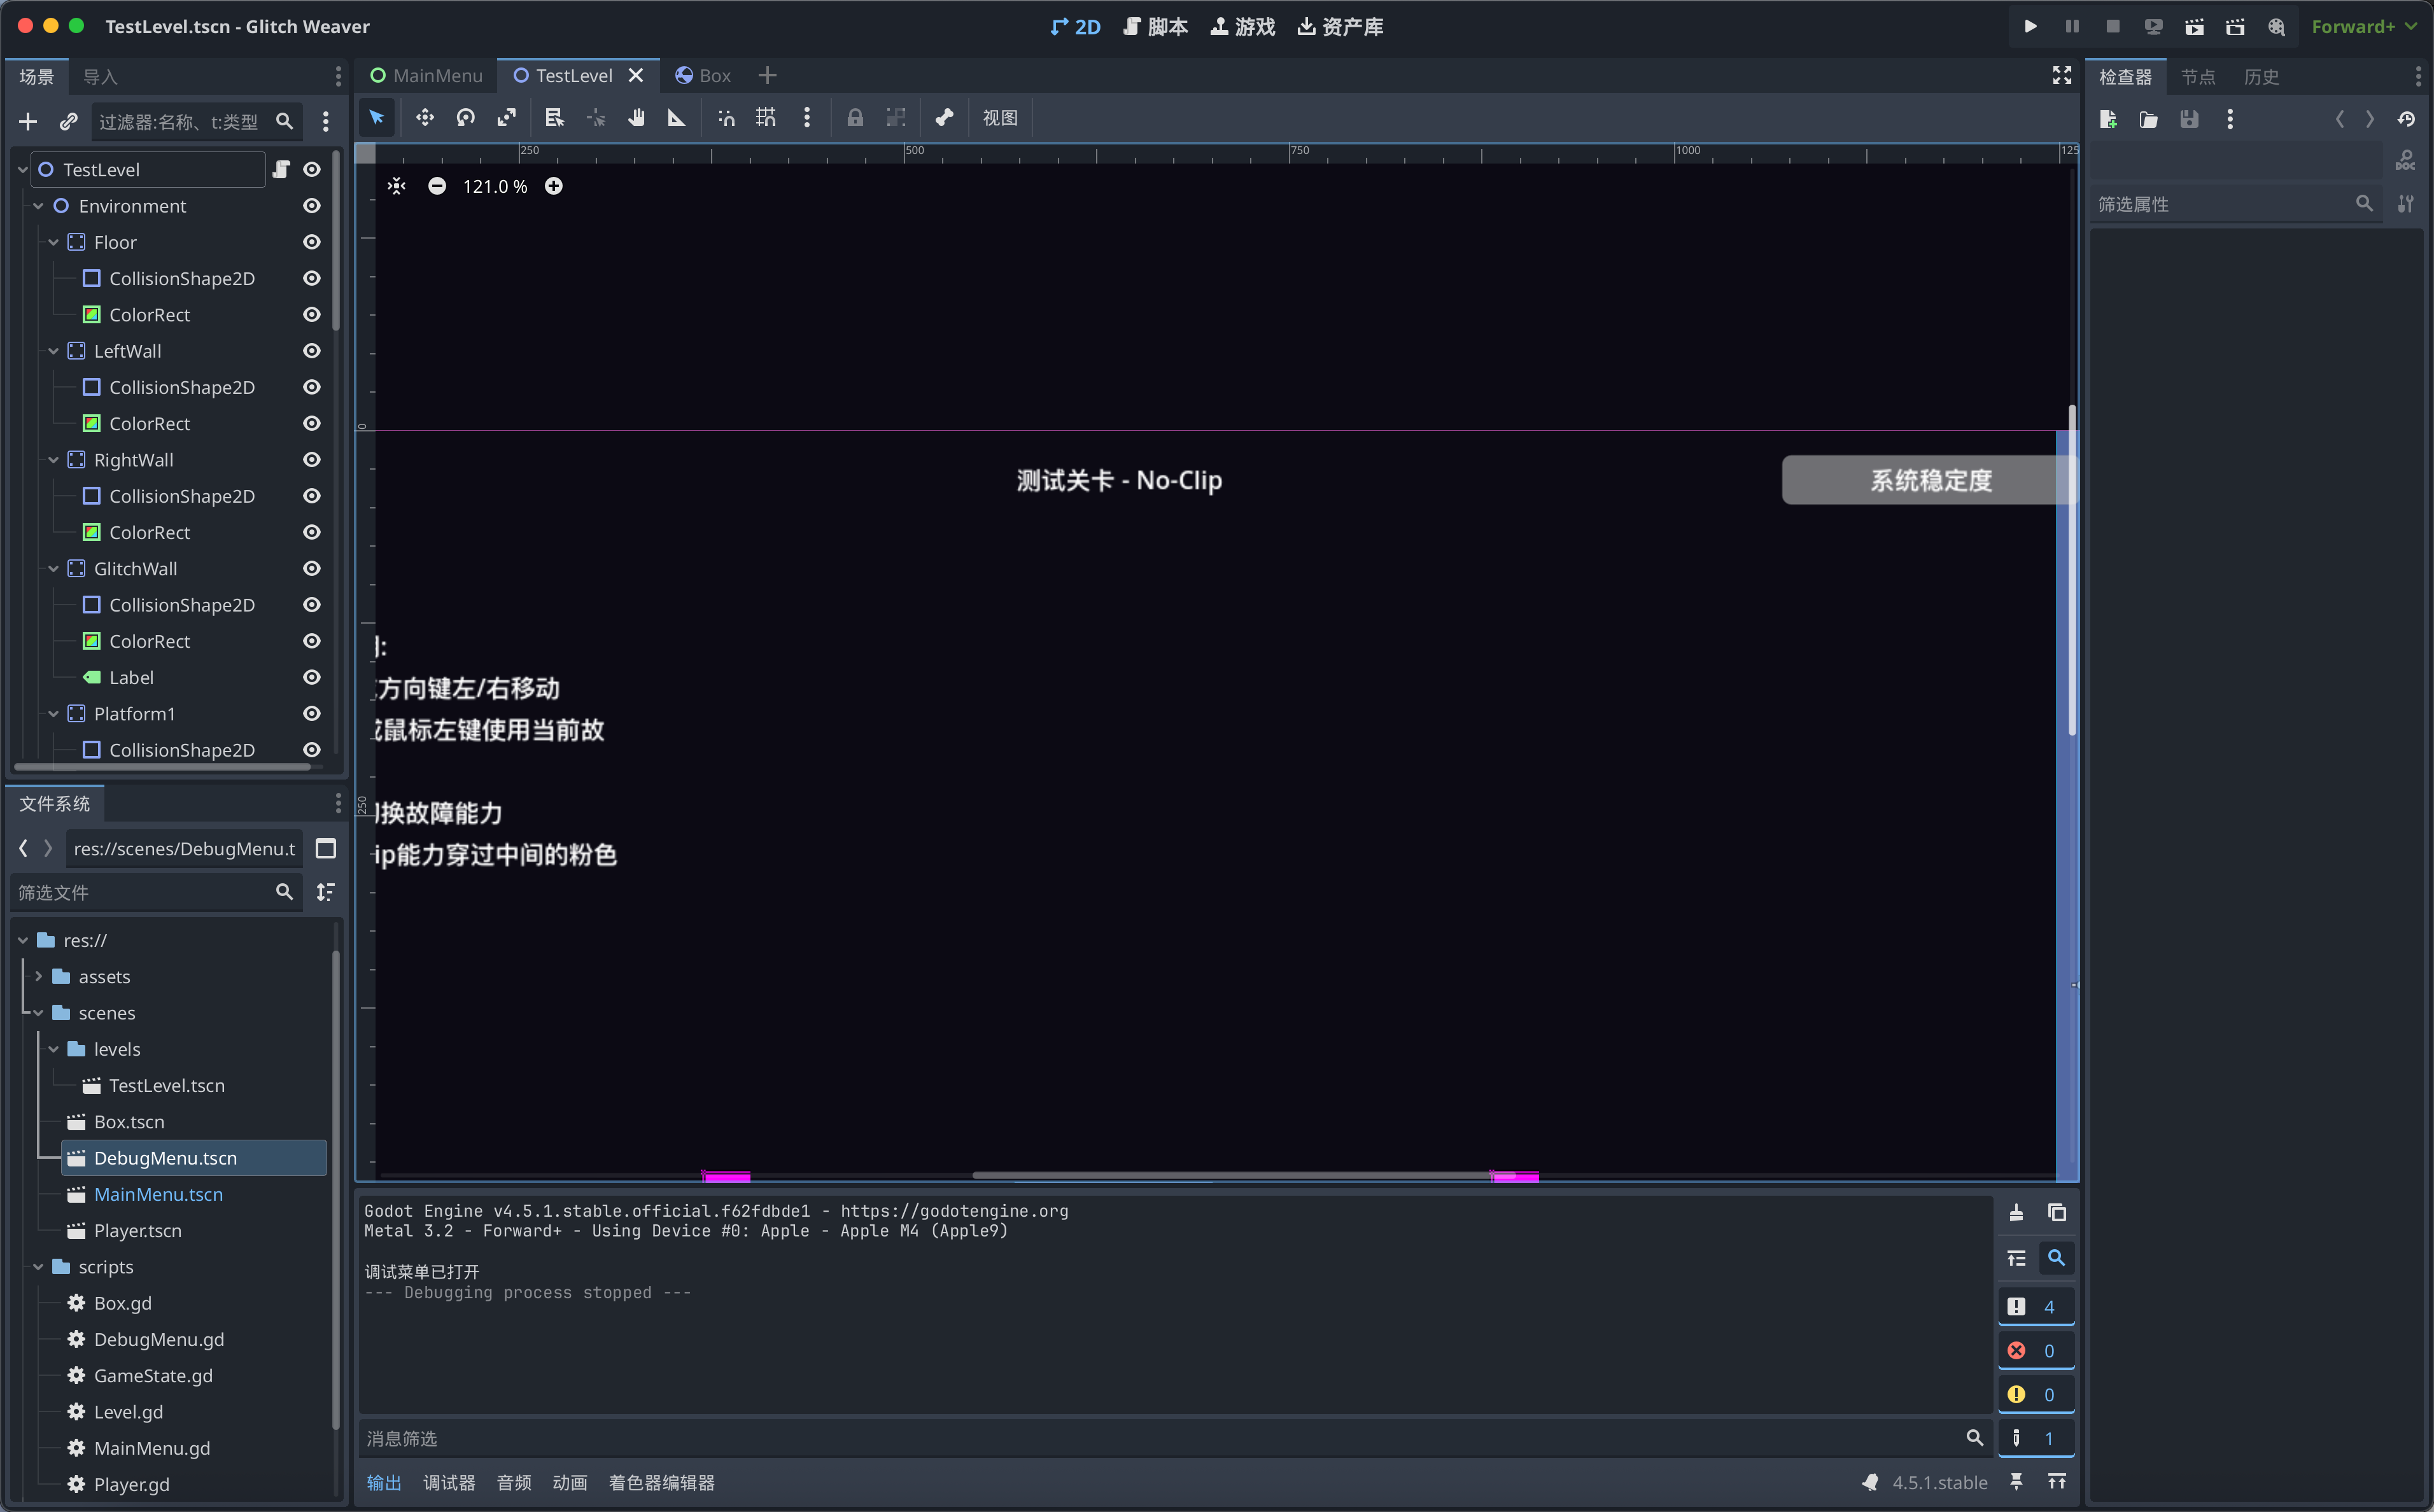Toggle visibility of GlitchWall node
This screenshot has width=2434, height=1512.
pyautogui.click(x=312, y=568)
